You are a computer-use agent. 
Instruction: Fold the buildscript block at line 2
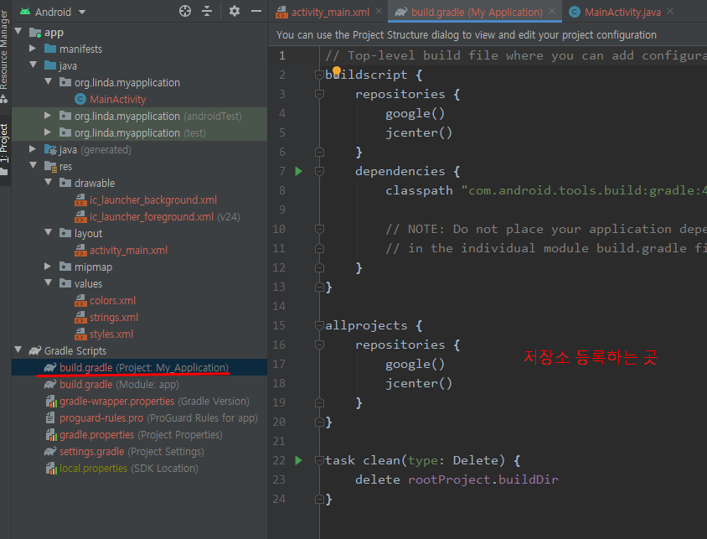(319, 75)
